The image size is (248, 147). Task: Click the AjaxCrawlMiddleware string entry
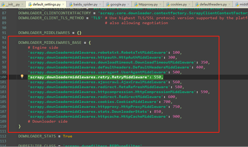click(x=98, y=82)
